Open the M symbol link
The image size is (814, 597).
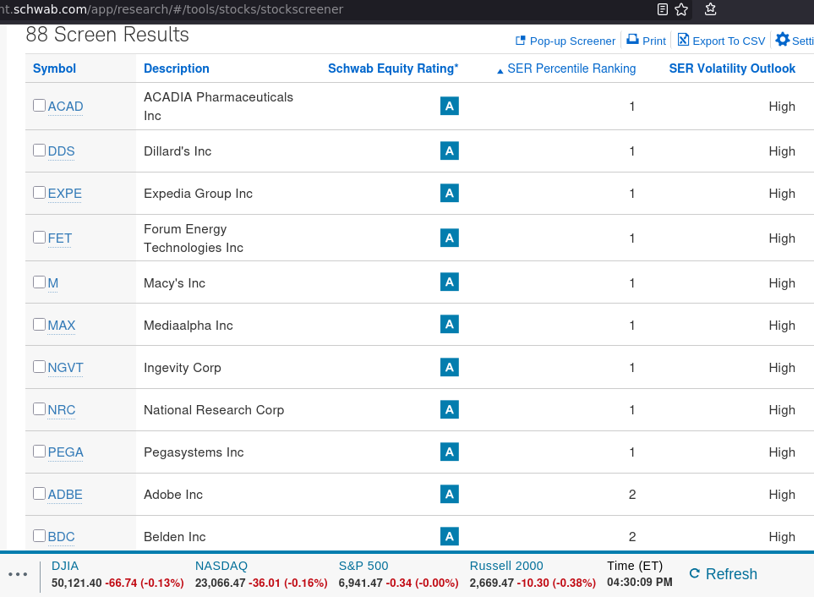point(53,283)
